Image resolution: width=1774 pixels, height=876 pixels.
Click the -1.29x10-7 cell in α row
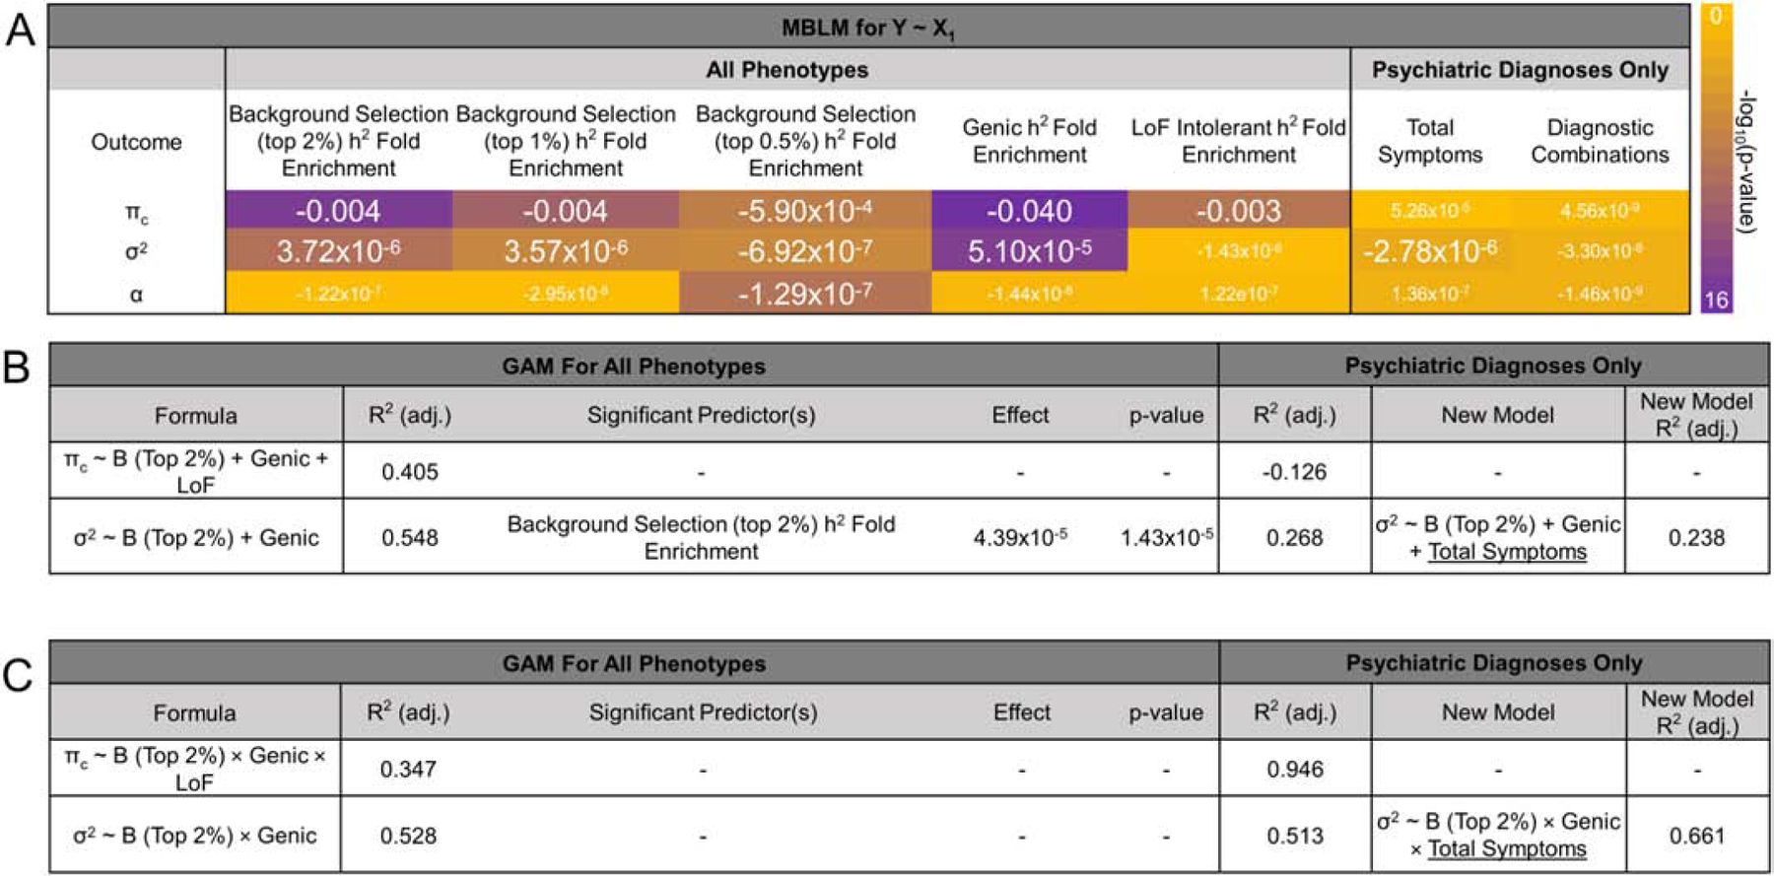pos(805,294)
